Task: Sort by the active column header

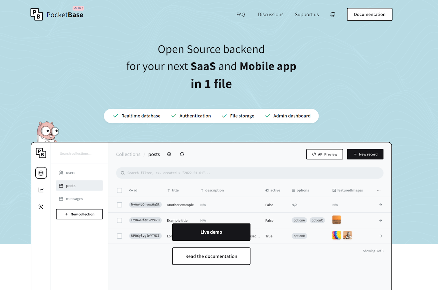Action: click(x=273, y=190)
